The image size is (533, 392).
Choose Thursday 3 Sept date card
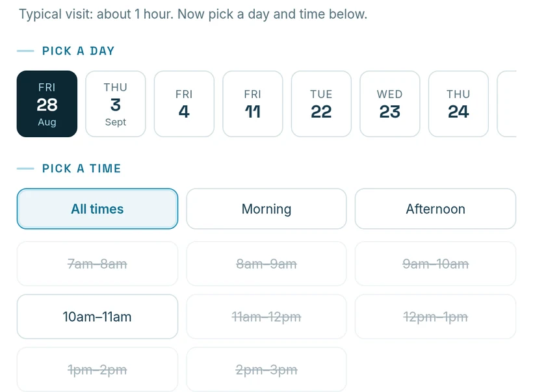pos(116,104)
